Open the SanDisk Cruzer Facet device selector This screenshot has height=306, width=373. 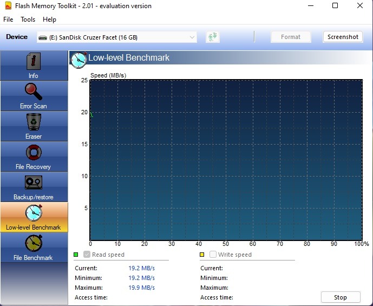click(x=117, y=37)
